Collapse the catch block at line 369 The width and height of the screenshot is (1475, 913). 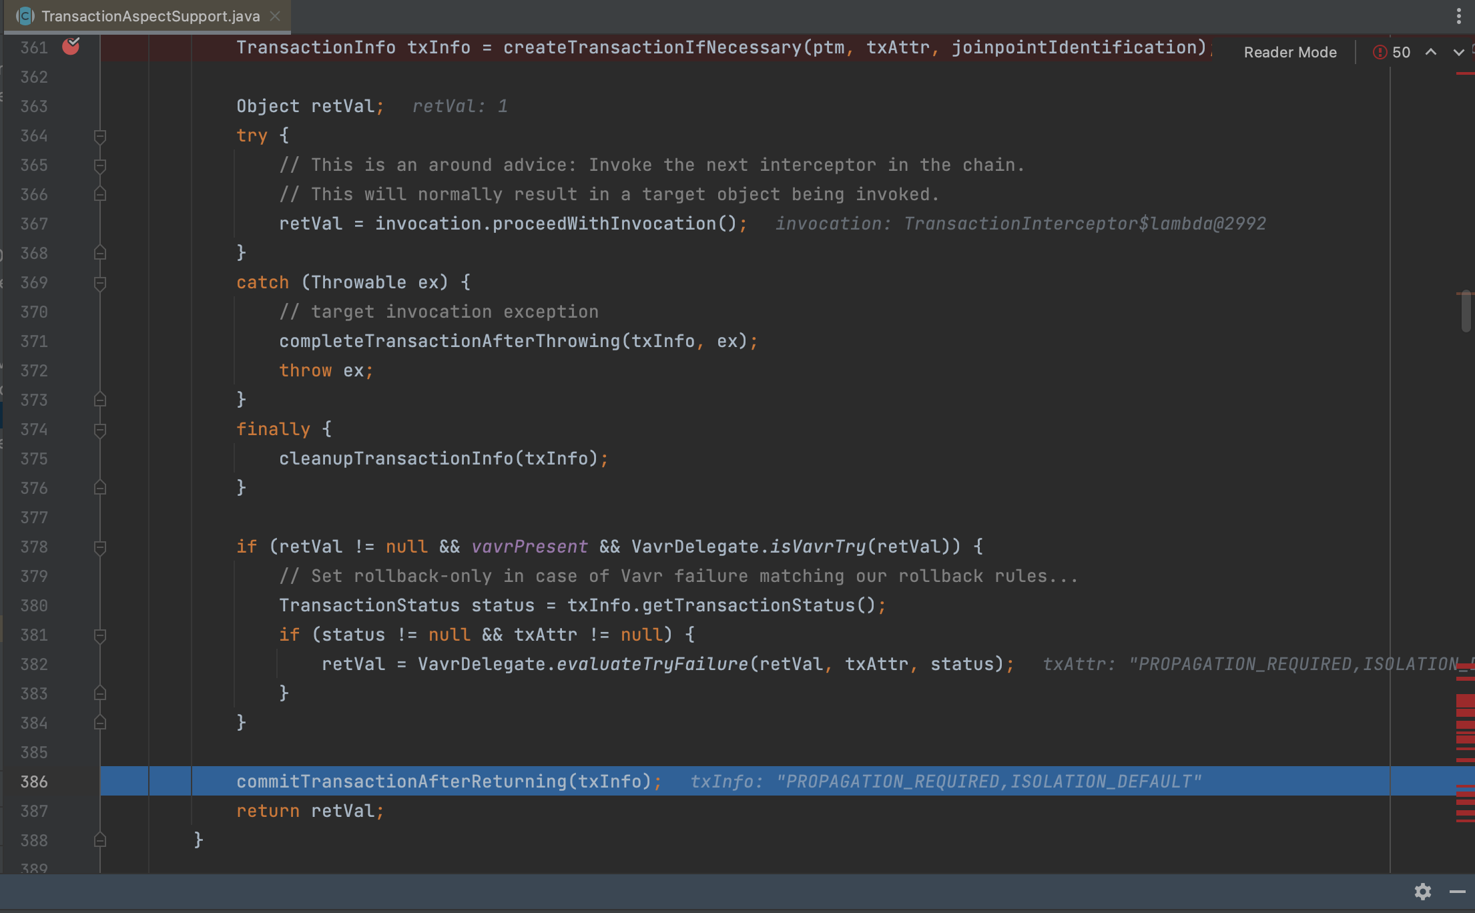100,283
